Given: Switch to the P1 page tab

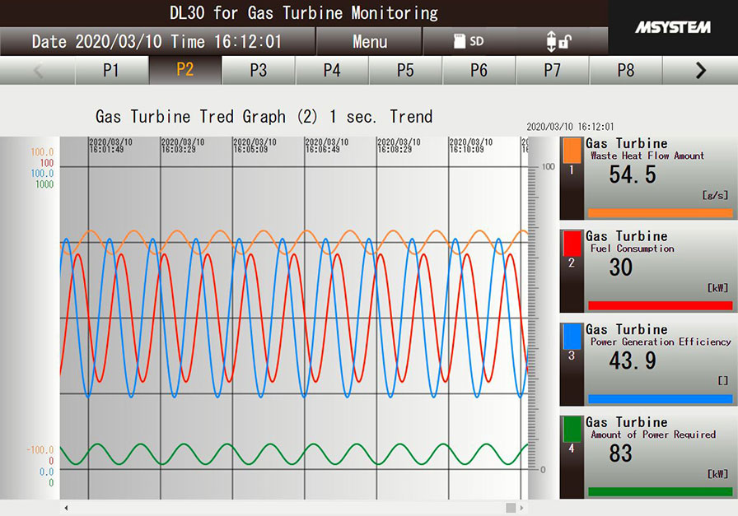Looking at the screenshot, I should click(x=111, y=71).
